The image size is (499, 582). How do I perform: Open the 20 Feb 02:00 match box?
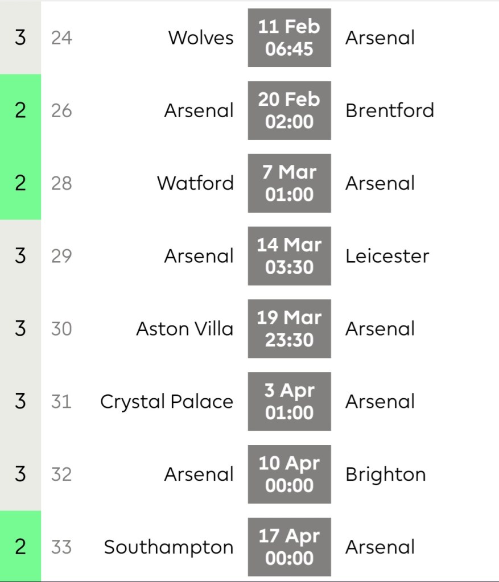(289, 110)
